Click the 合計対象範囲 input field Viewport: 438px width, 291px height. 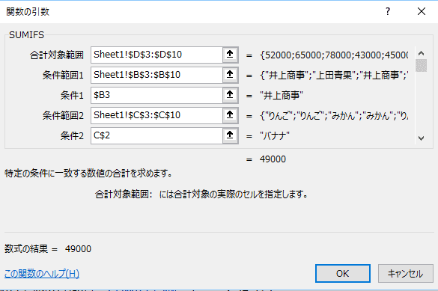(156, 55)
